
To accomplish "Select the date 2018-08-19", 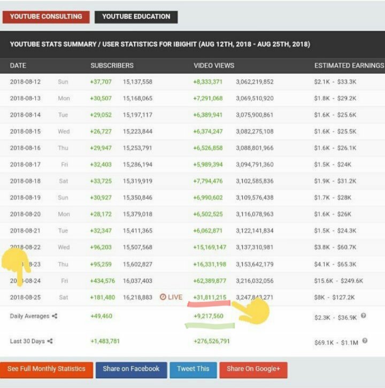I will 25,197.
